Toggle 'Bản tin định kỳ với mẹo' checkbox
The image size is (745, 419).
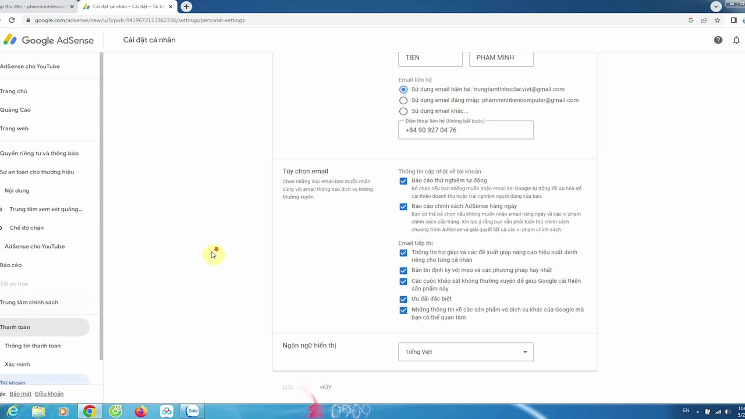pos(403,271)
